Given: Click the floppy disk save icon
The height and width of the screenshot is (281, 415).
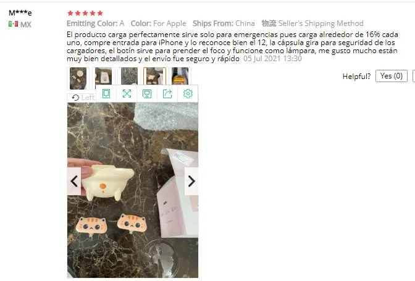Looking at the screenshot, I should pos(147,94).
